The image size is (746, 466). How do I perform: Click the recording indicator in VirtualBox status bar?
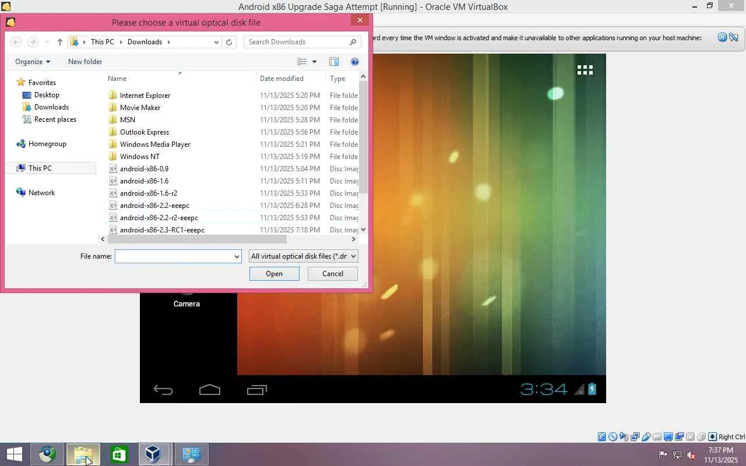(x=680, y=437)
